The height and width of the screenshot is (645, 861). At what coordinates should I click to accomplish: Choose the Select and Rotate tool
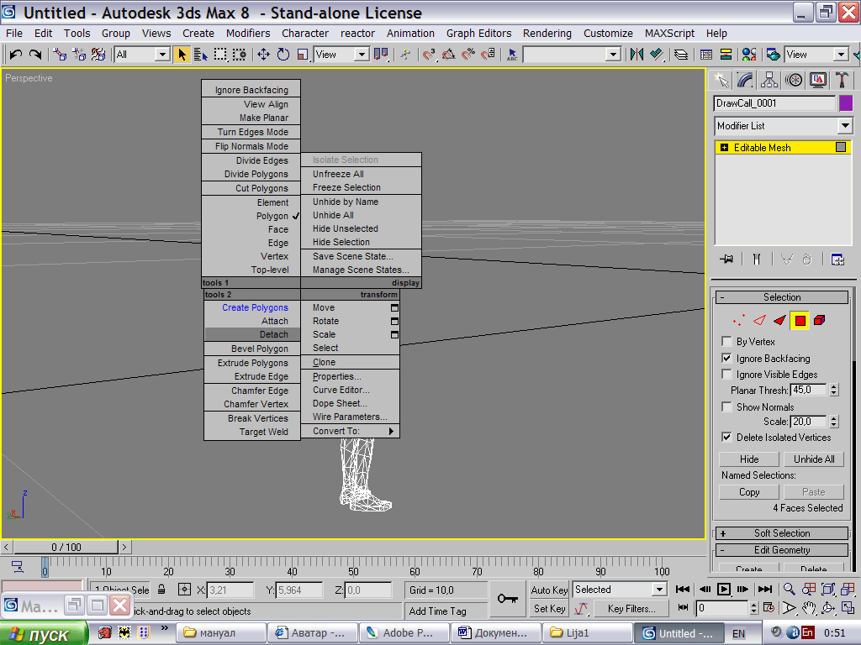[x=283, y=55]
